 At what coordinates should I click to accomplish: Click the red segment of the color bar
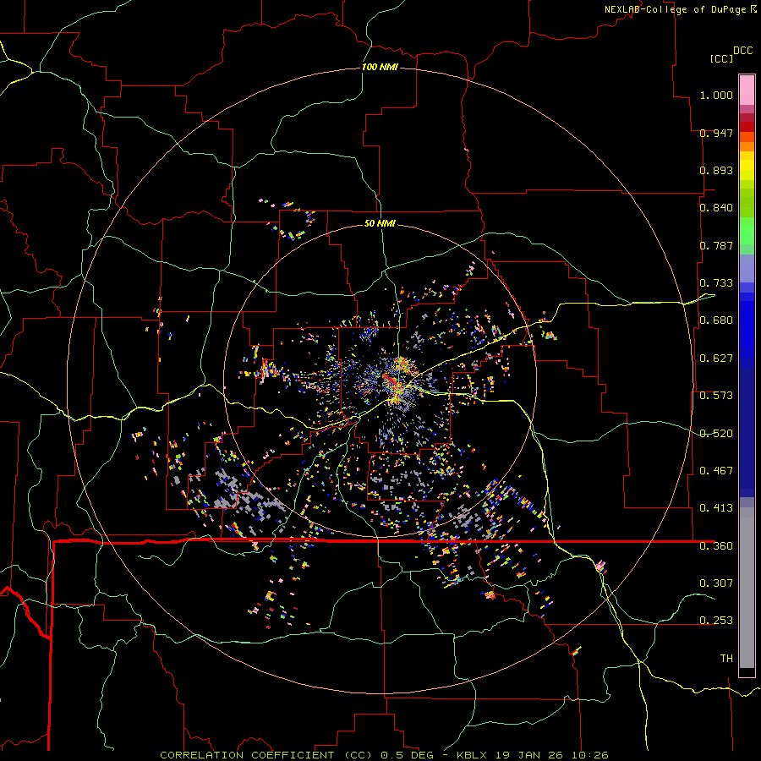tap(747, 127)
